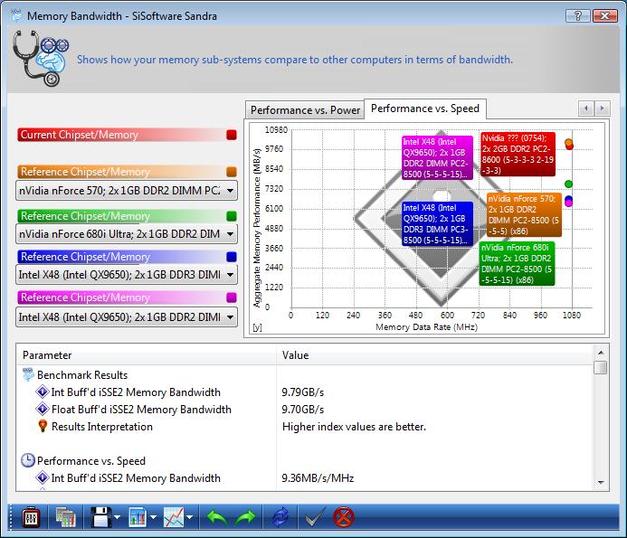The height and width of the screenshot is (538, 627).
Task: Click the line graph view icon
Action: (x=174, y=518)
